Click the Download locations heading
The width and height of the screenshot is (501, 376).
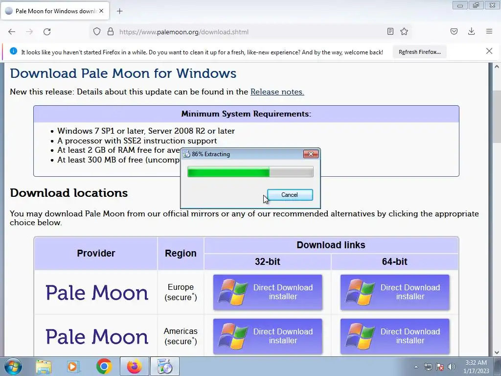(68, 193)
